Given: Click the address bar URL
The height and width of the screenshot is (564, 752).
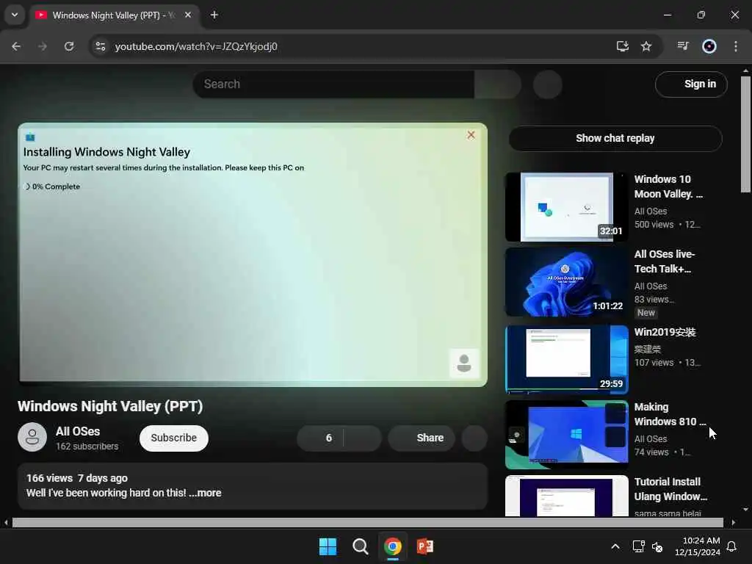Looking at the screenshot, I should point(196,46).
